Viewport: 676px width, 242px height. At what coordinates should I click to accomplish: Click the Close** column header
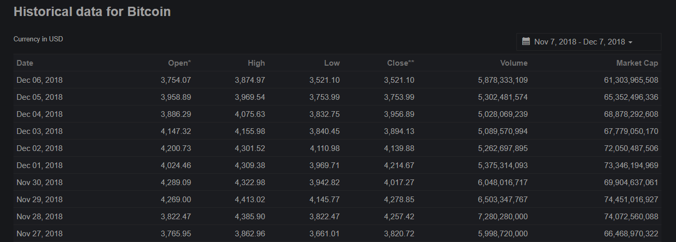(400, 63)
